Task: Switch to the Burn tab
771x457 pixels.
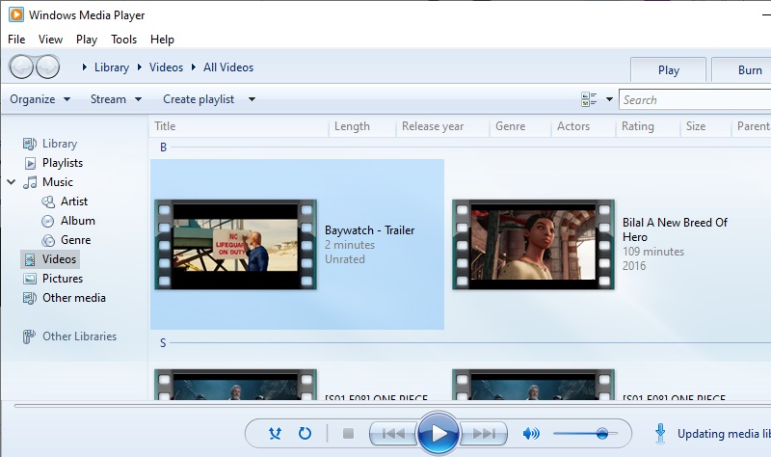Action: (742, 70)
